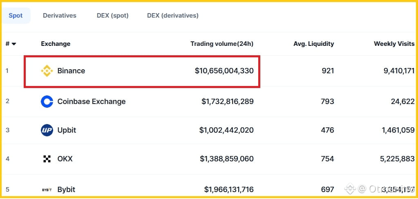Screen dimensions: 418x199
Task: Click the OKX logo icon
Action: pos(47,159)
